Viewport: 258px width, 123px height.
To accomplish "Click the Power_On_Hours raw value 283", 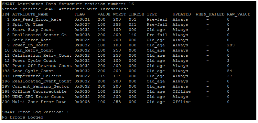I will click(x=231, y=45).
